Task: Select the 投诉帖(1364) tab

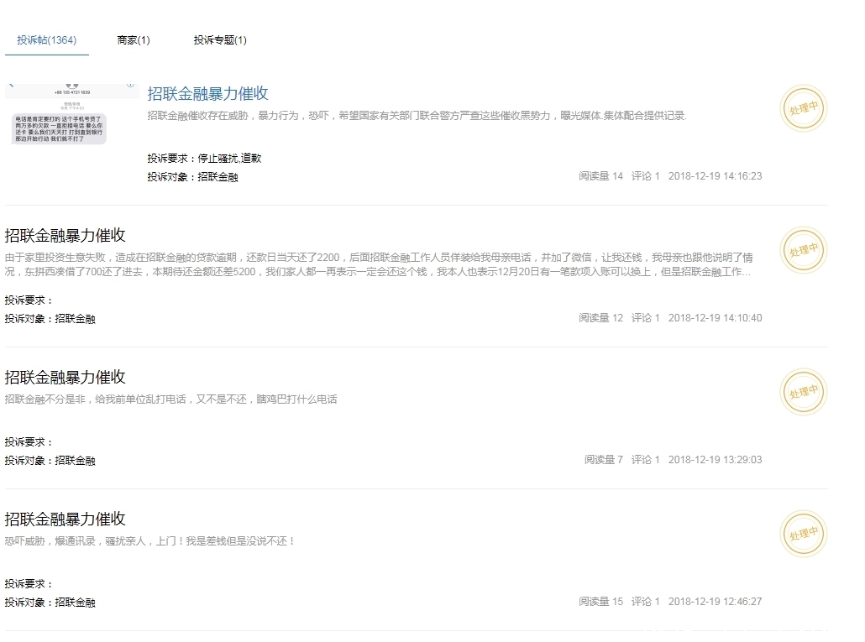Action: click(47, 39)
